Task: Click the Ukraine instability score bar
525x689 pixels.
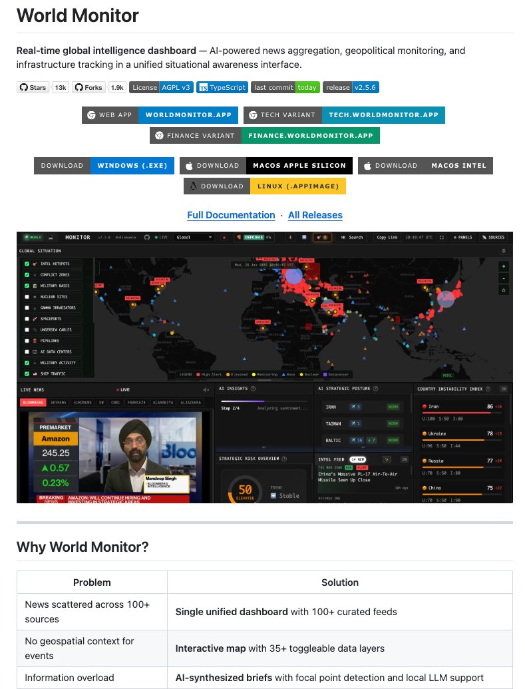Action: coord(462,440)
